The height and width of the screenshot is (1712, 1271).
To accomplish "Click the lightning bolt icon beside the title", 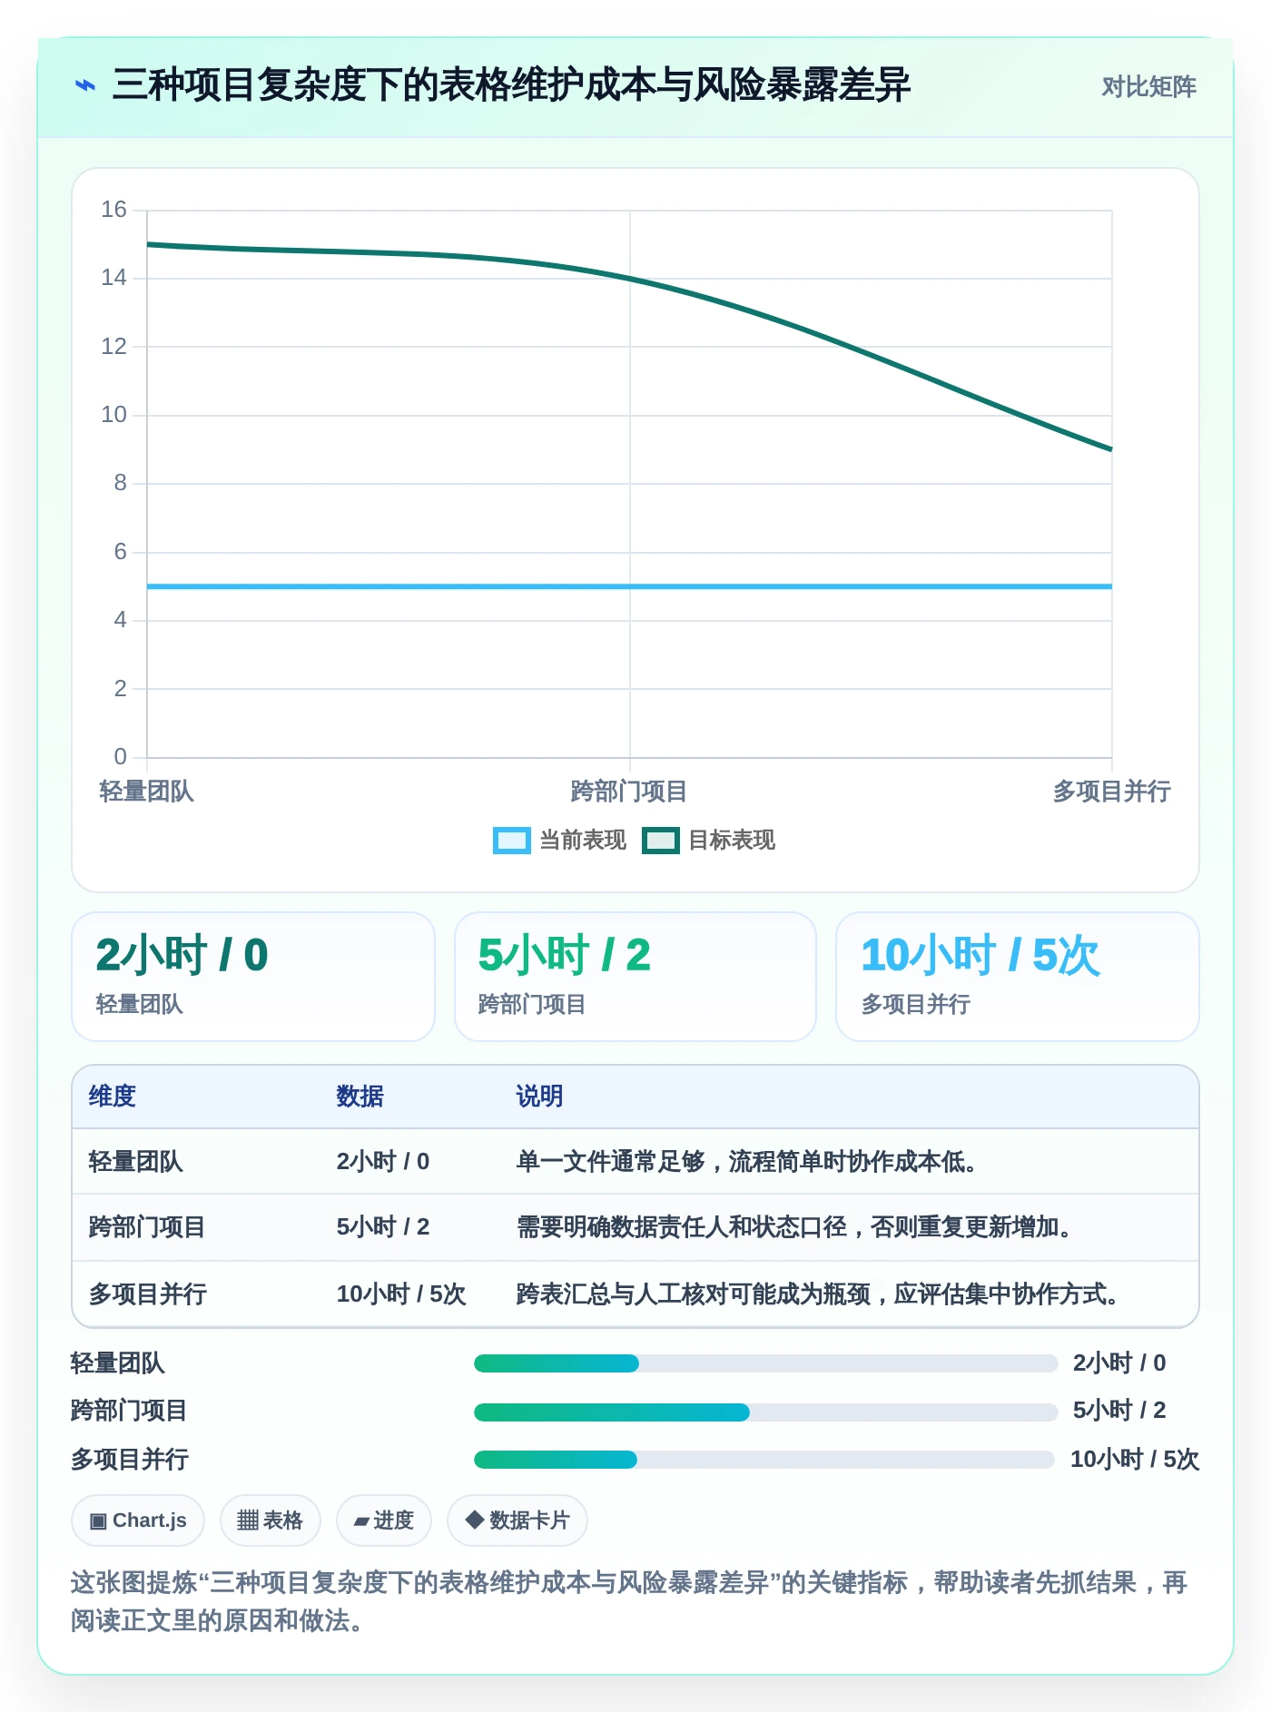I will [85, 86].
